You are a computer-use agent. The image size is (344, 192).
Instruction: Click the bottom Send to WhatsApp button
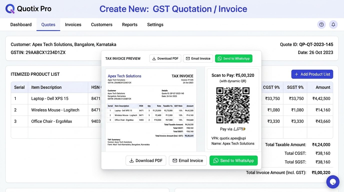coord(233,160)
